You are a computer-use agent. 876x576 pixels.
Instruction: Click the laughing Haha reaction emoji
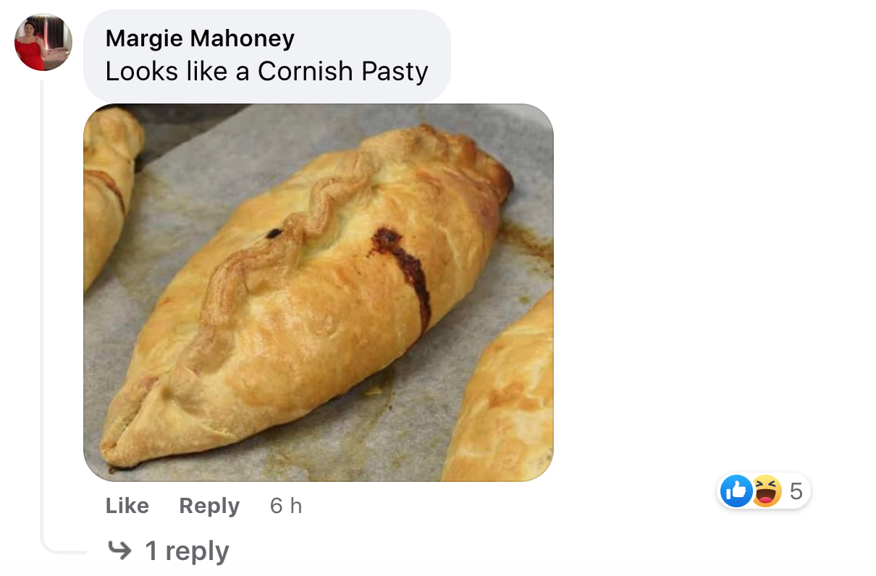click(x=767, y=491)
